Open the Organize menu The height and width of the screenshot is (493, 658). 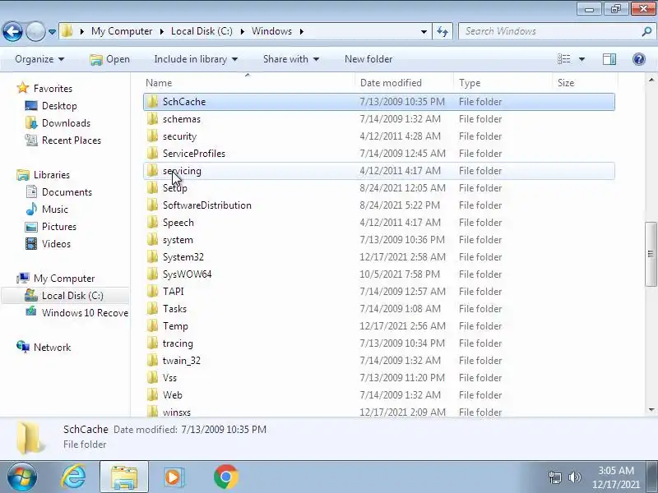coord(39,59)
